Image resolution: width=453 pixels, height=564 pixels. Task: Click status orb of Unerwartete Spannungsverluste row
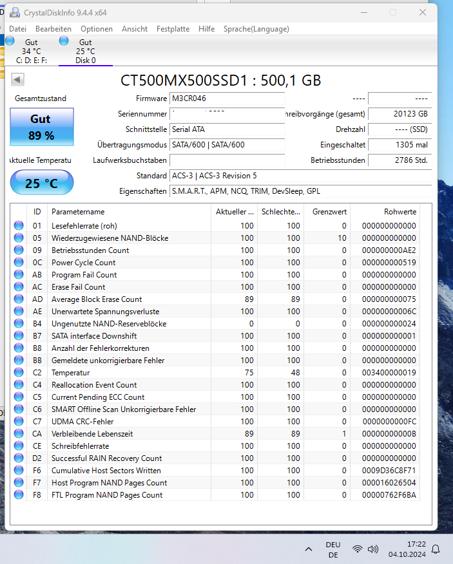point(19,311)
